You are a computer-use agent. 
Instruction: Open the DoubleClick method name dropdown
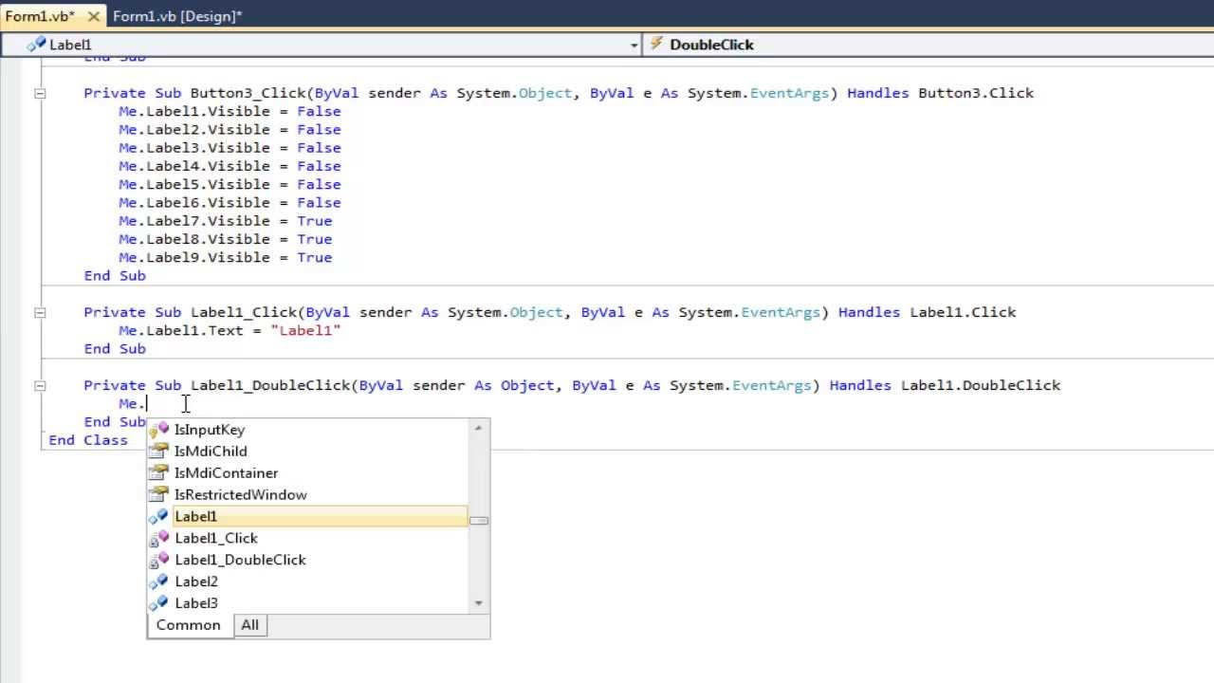(928, 45)
